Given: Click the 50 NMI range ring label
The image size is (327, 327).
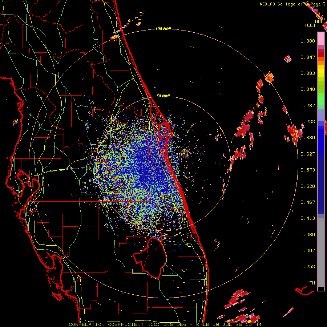Looking at the screenshot, I should click(x=163, y=96).
